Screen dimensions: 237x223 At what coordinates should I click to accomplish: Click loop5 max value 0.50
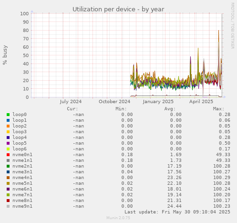[225, 143]
